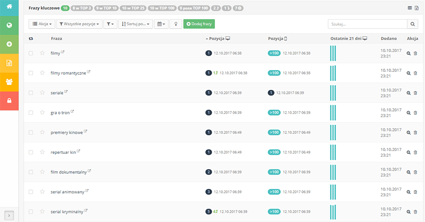Delete seriale phrase with trash icon
The image size is (425, 222).
click(415, 93)
